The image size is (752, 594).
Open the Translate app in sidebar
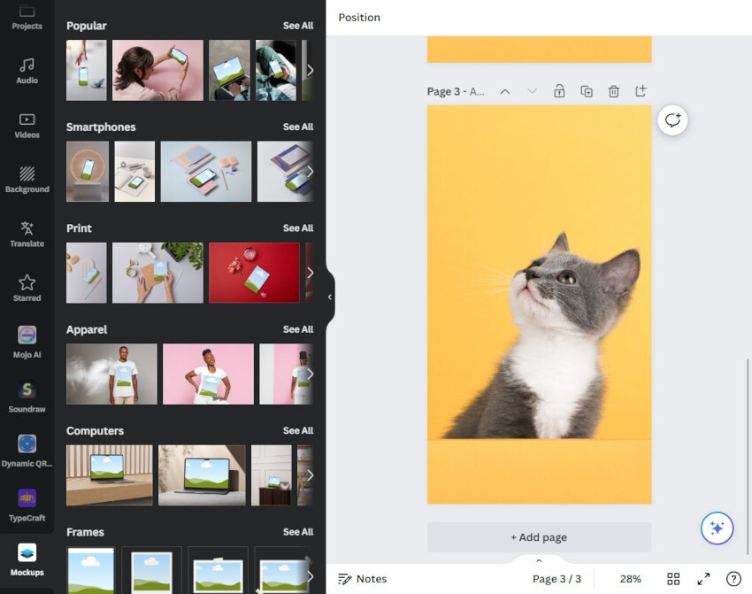[x=27, y=234]
